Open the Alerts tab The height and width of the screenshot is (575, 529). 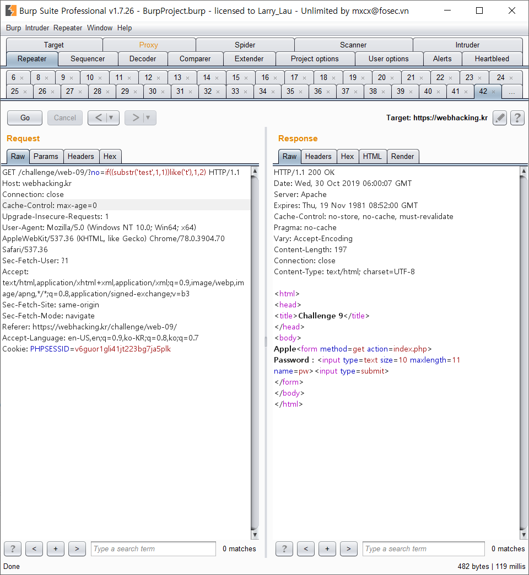442,58
